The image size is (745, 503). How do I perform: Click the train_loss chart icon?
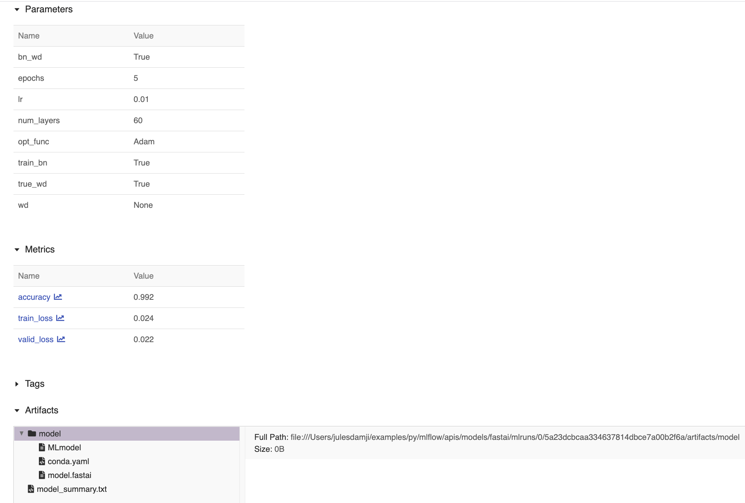point(60,318)
